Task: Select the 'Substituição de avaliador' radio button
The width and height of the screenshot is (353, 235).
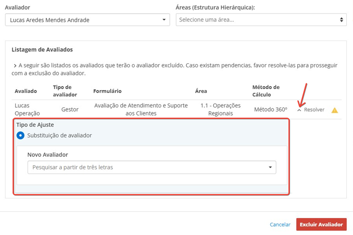Action: (20, 135)
